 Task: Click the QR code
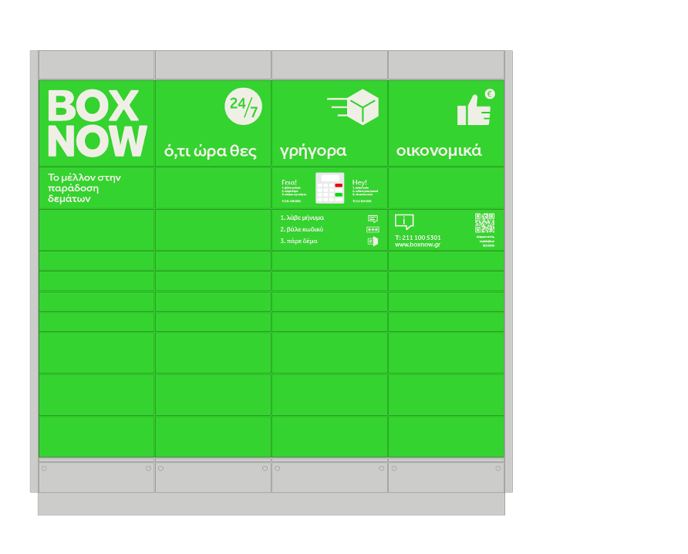(x=484, y=223)
